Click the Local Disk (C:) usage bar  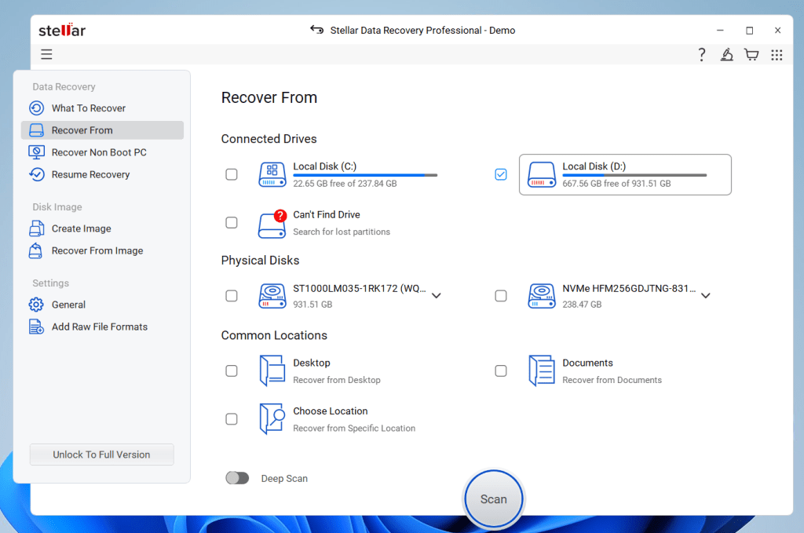365,175
